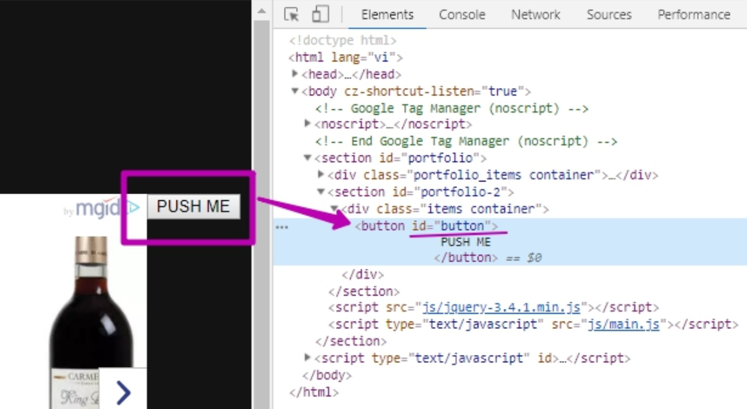Viewport: 747px width, 409px height.
Task: Open the three-dot actions on selected row
Action: click(x=282, y=228)
